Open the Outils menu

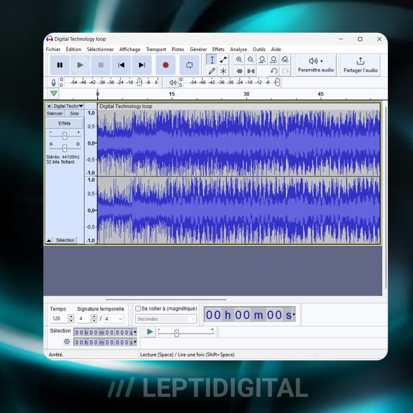(x=259, y=49)
